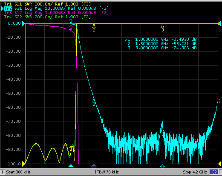Click cyan marker 2 on the S21 slope
Screen dimensions: 222x176
94,102
